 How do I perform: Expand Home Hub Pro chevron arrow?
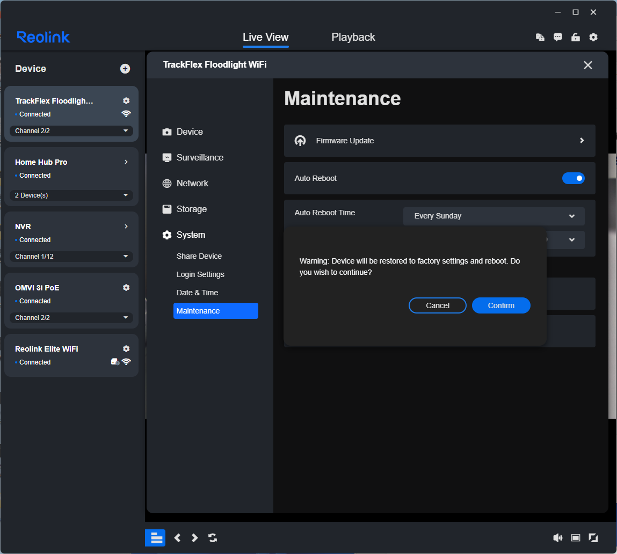tap(126, 162)
